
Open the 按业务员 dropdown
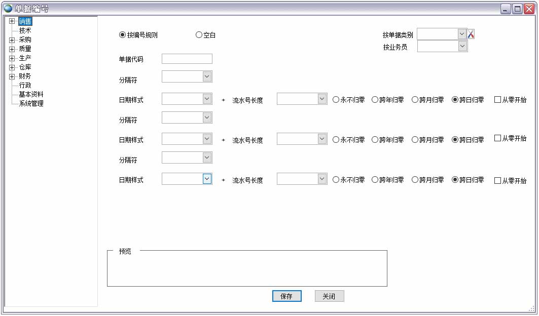tap(462, 46)
